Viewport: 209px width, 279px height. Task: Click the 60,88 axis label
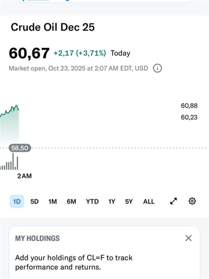coord(189,106)
